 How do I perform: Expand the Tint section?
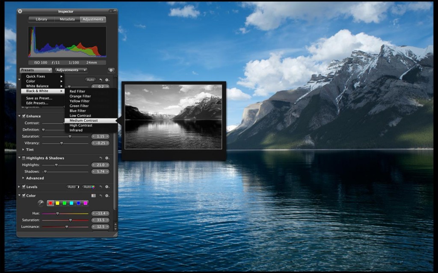pos(23,150)
